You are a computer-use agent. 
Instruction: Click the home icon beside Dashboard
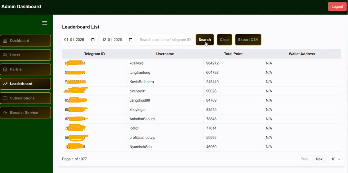coord(5,41)
